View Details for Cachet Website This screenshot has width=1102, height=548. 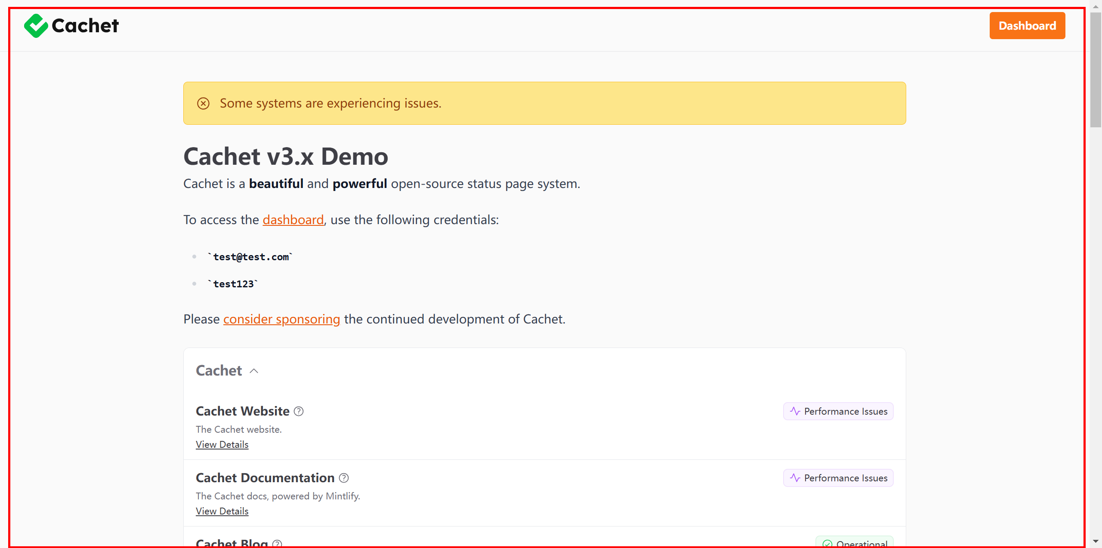[x=222, y=444]
